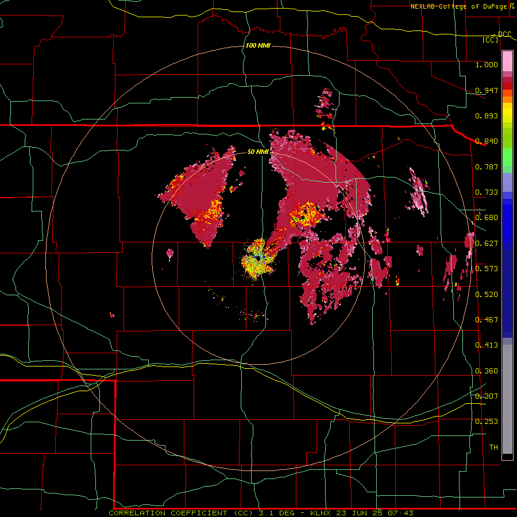The width and height of the screenshot is (517, 517).
Task: Click the CORRELATION COEFFICIENT (CC) caption text
Action: coord(182,513)
